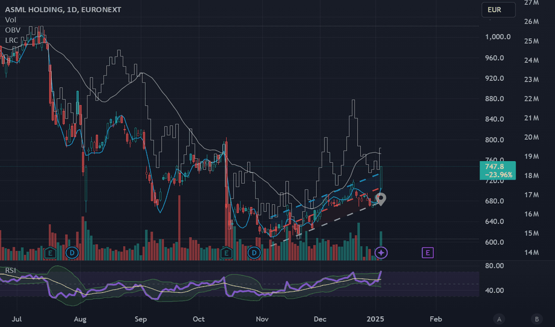Toggle the B scale button
This screenshot has height=327, width=555.
click(x=537, y=319)
